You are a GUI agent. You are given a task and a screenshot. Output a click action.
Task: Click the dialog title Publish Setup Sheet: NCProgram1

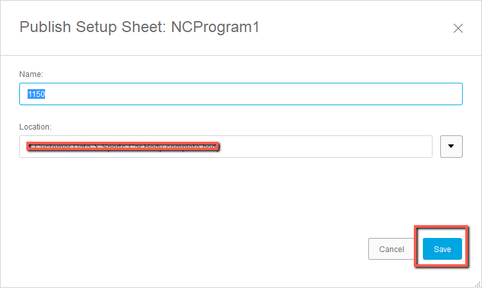coord(139,27)
